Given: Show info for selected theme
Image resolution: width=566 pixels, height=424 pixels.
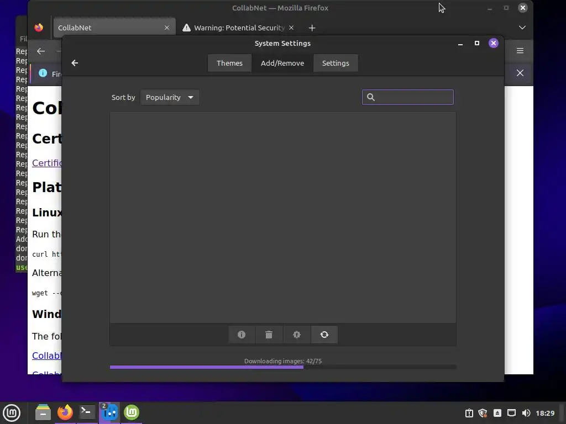Looking at the screenshot, I should point(242,335).
